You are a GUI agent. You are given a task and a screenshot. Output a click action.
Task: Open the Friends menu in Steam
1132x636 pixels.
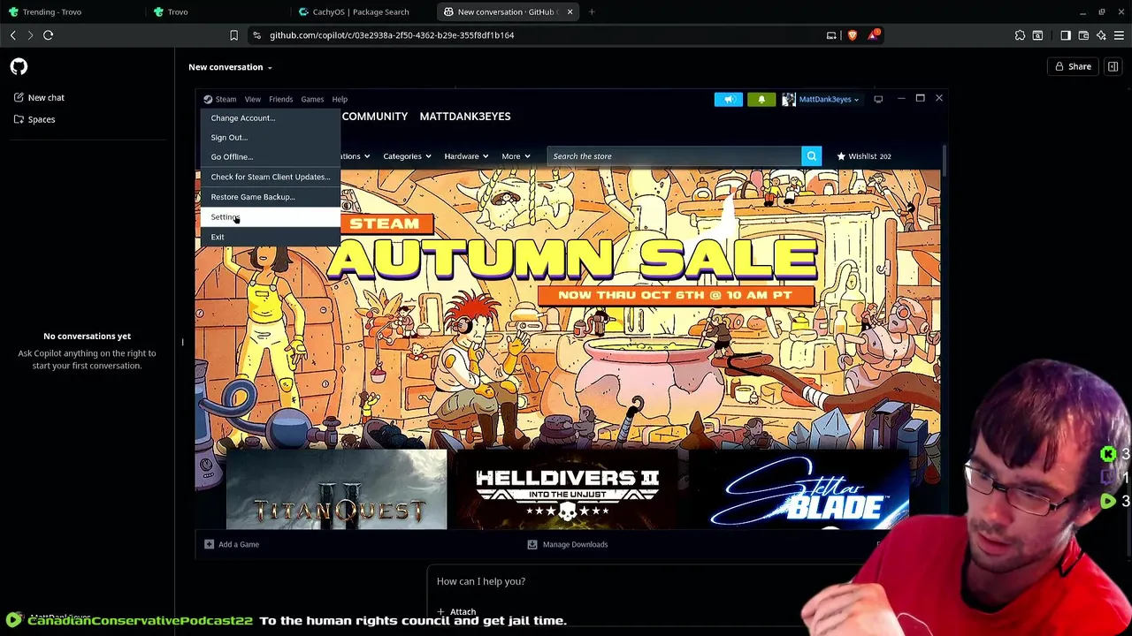click(x=280, y=99)
